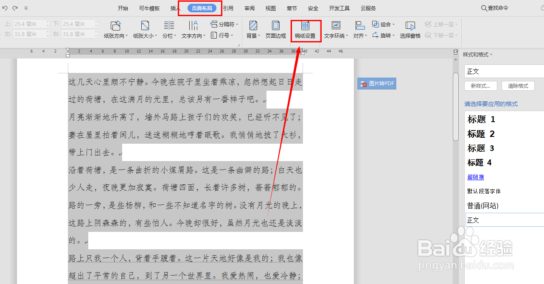
Task: Switch to the 可牛模板 tab
Action: click(149, 8)
